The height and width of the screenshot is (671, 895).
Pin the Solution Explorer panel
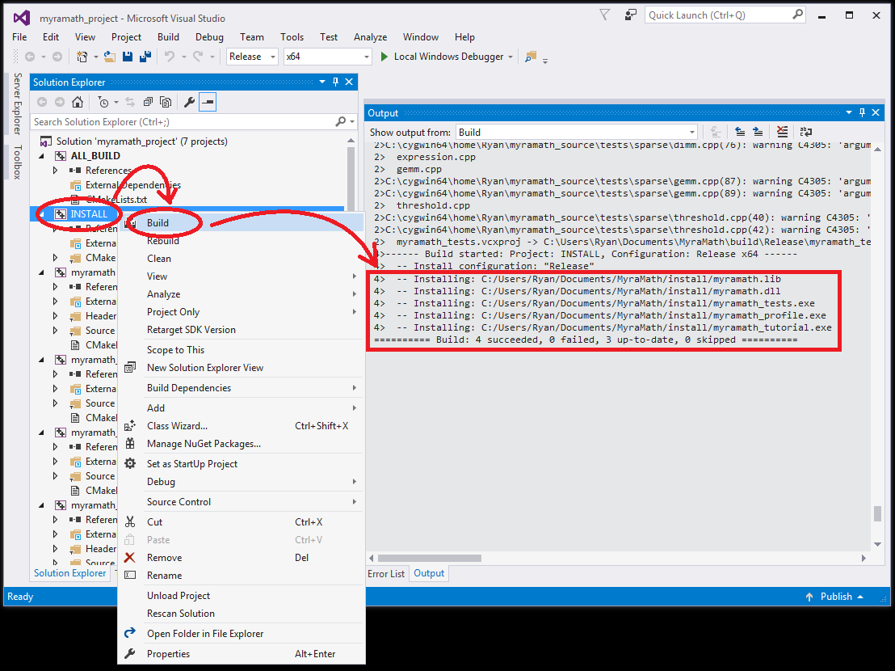click(x=336, y=82)
